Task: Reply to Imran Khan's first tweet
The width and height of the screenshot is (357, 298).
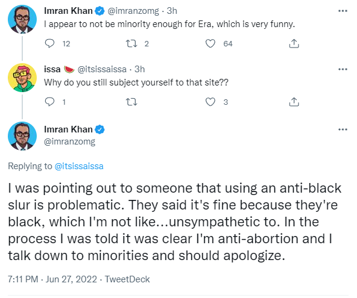Action: tap(49, 43)
